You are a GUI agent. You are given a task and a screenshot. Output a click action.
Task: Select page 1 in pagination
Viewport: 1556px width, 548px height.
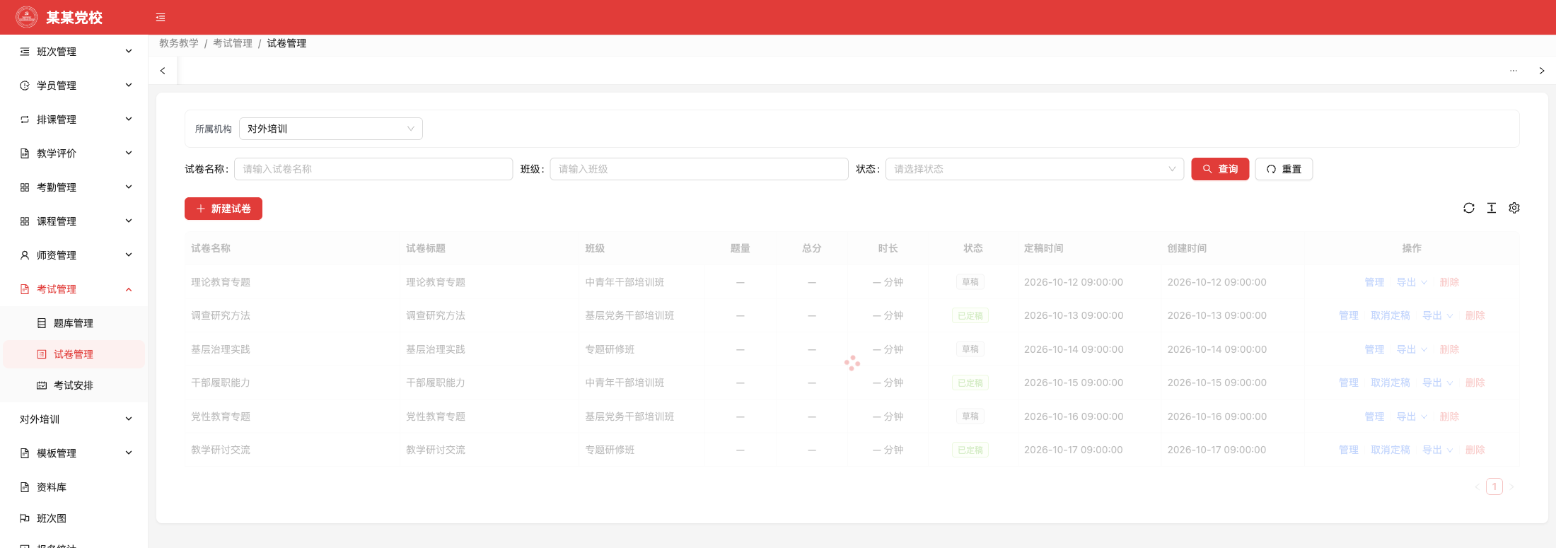1494,486
